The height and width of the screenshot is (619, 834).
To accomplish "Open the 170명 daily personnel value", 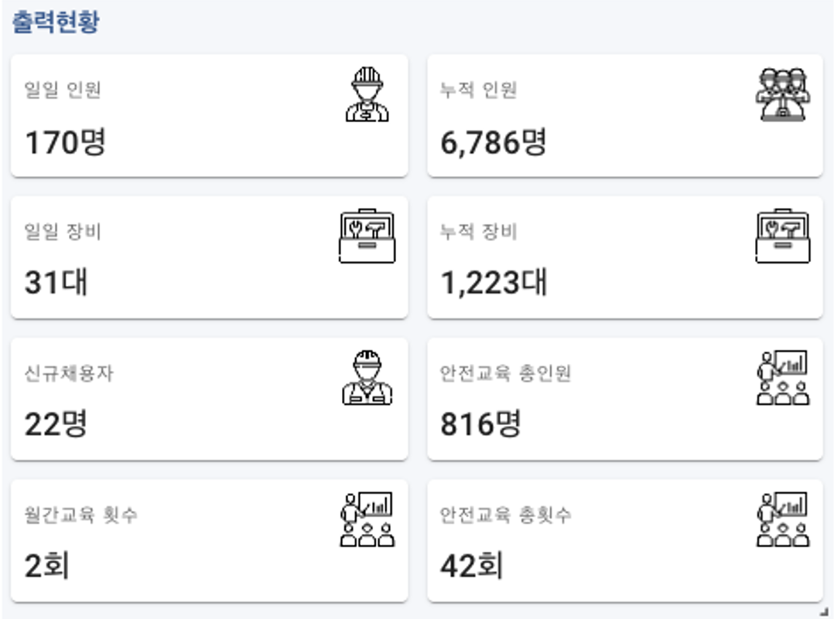I will 66,142.
